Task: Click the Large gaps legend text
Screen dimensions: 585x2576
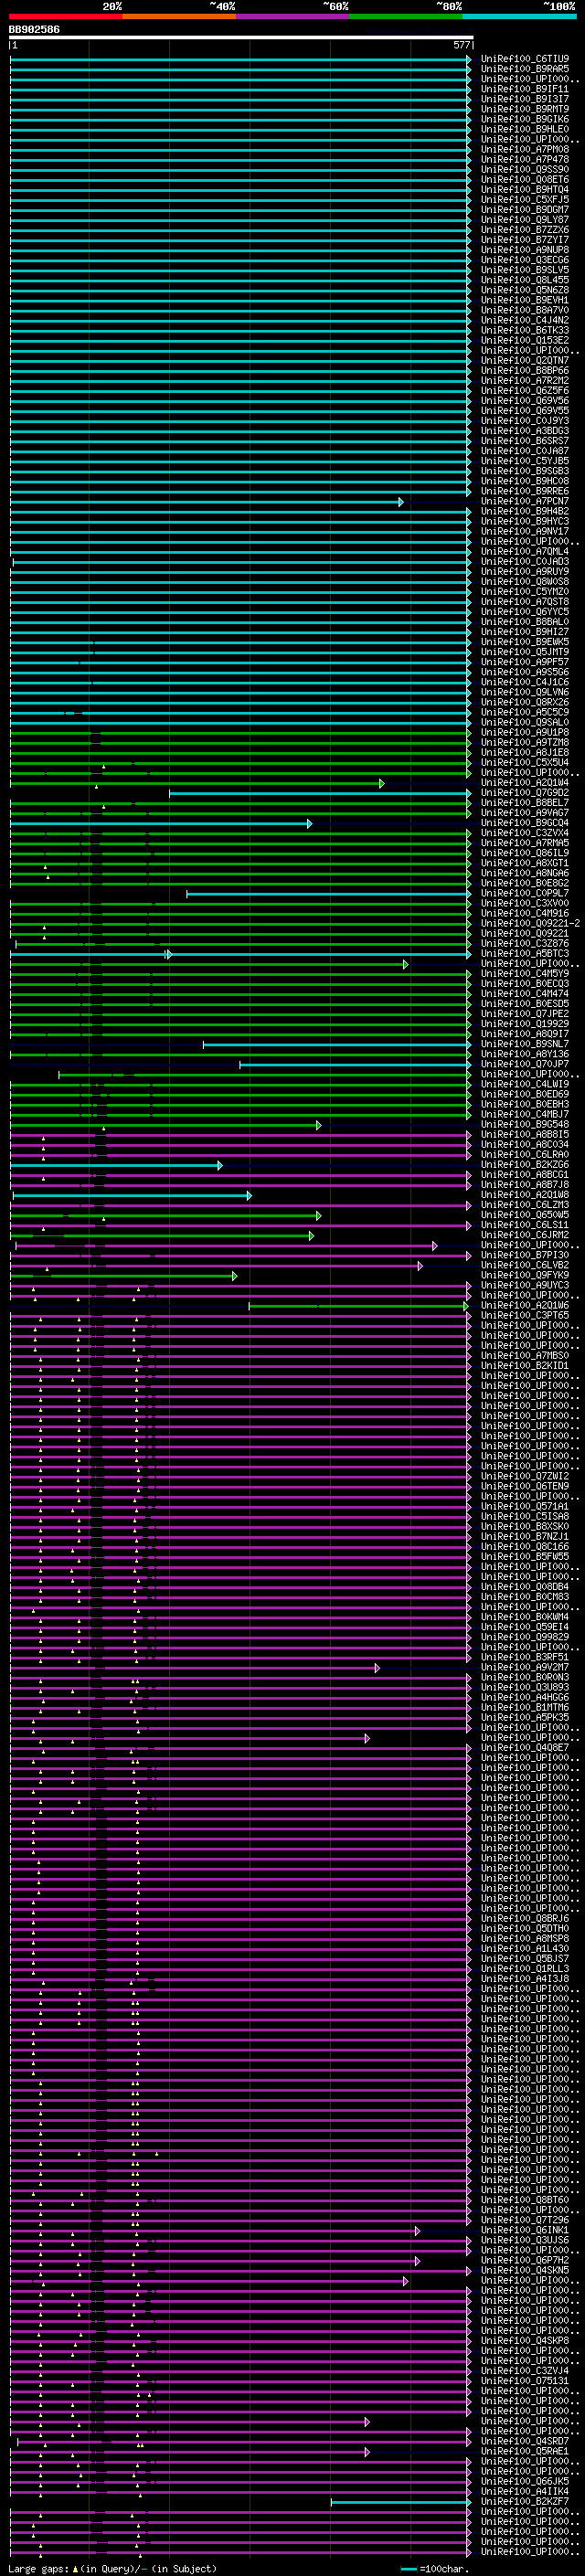Action: tap(112, 2569)
